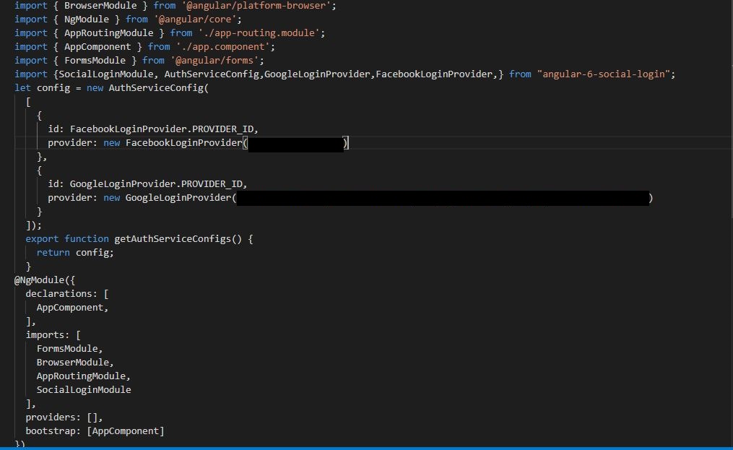The height and width of the screenshot is (450, 733).
Task: Click the AuthServiceConfig constructor call
Action: [x=155, y=87]
